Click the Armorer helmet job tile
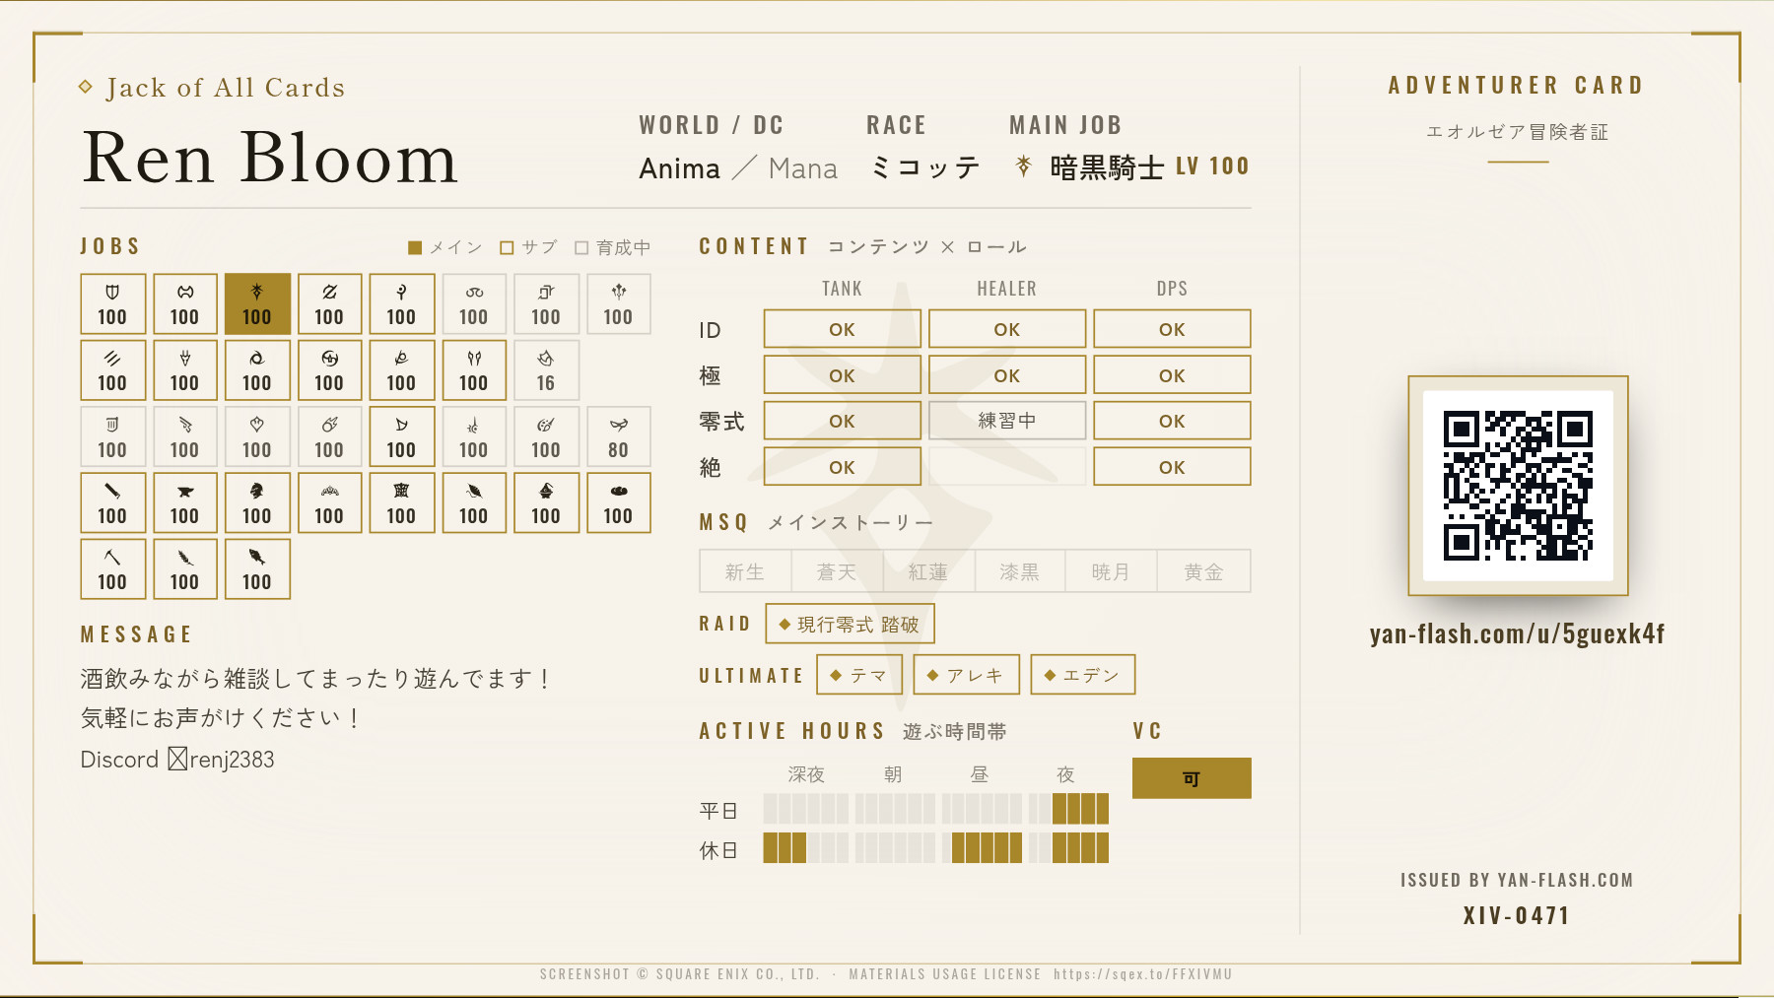 pos(257,502)
